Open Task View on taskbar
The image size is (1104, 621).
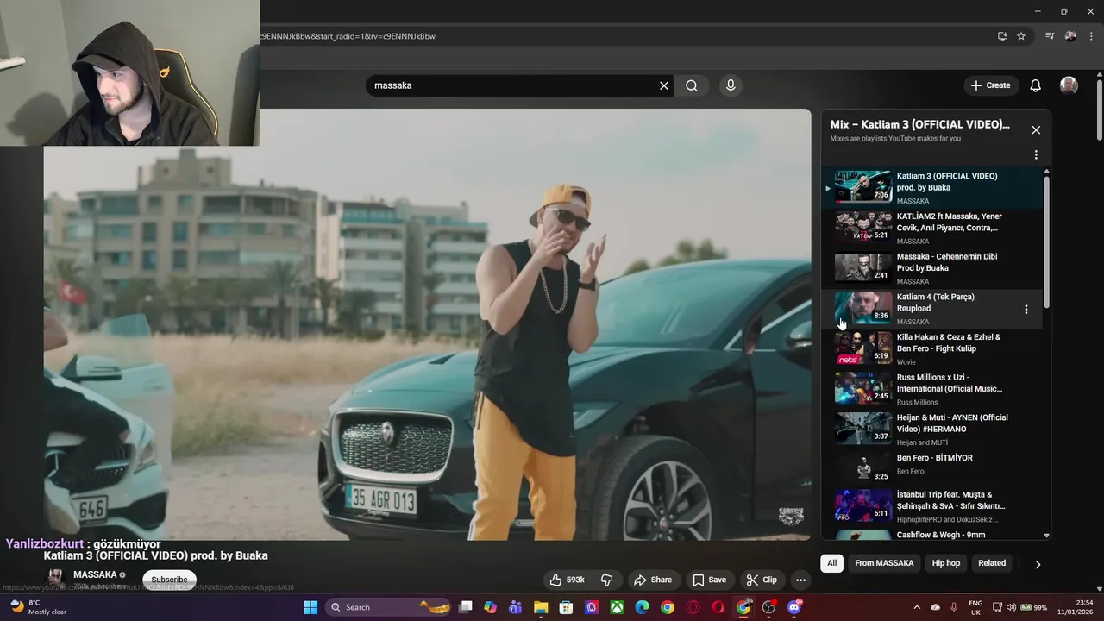click(x=465, y=607)
